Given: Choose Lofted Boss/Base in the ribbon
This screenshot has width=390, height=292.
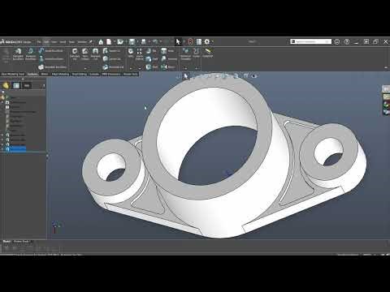Looking at the screenshot, I should click(x=51, y=59).
